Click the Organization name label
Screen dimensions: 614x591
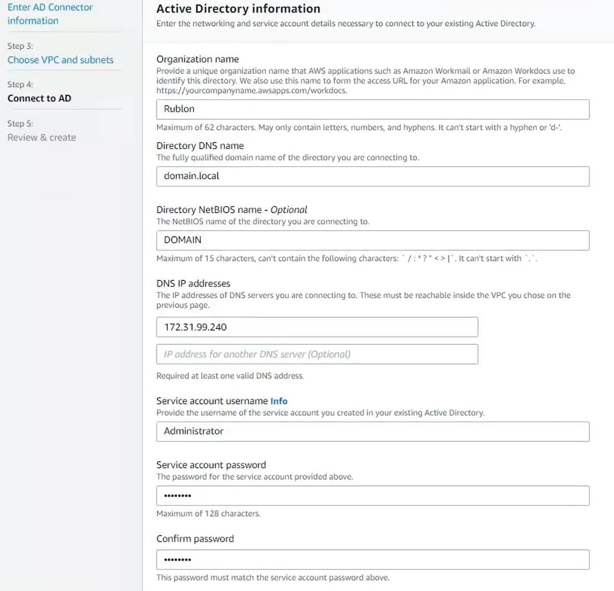coord(197,59)
